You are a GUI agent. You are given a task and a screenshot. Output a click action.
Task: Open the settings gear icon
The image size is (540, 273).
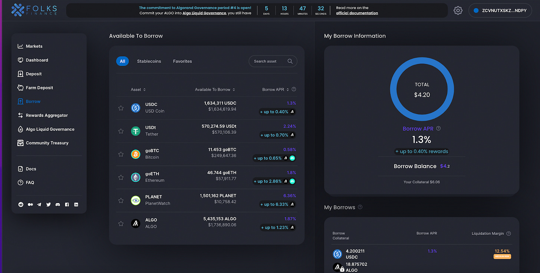tap(458, 10)
